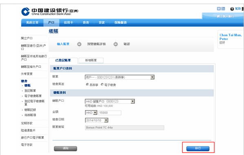Open the HKD currency dropdown
The height and width of the screenshot is (155, 244).
point(91,113)
